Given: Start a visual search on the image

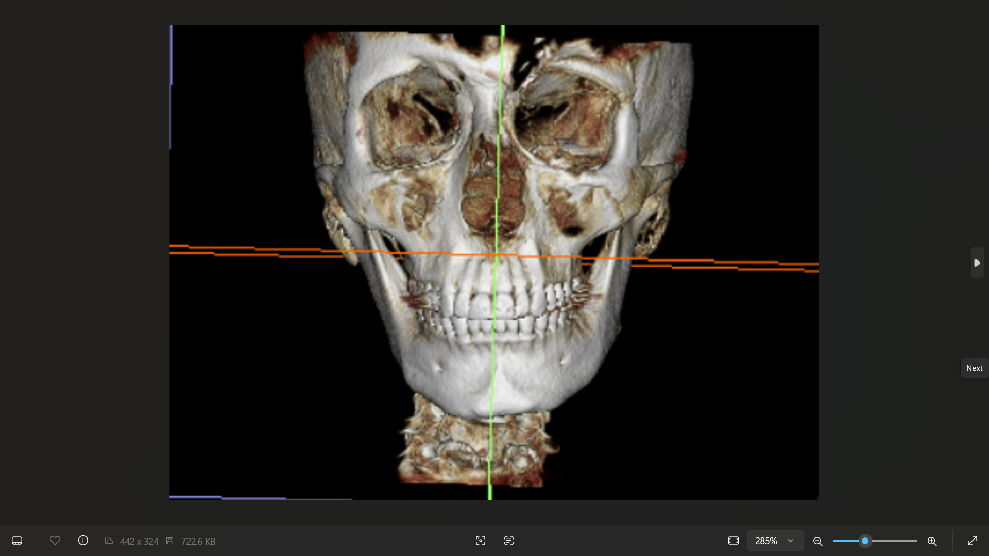Looking at the screenshot, I should pos(481,541).
